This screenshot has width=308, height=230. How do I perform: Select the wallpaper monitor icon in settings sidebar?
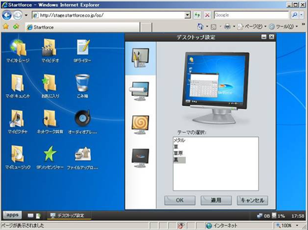click(140, 91)
